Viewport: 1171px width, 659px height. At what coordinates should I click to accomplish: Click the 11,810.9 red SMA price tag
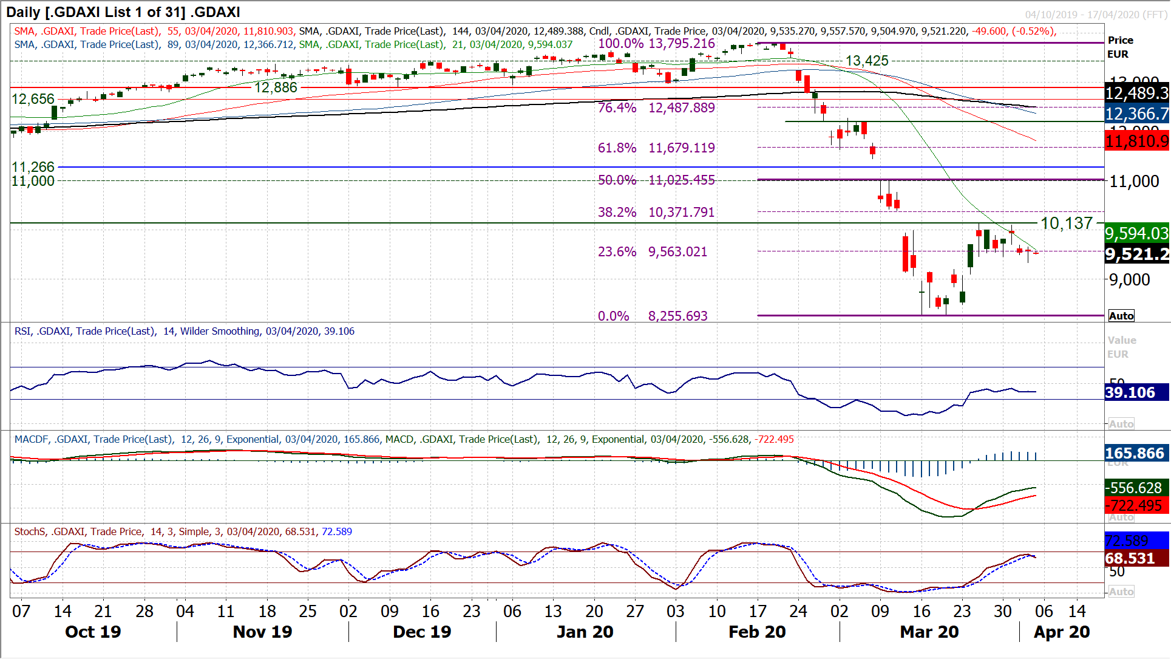(1136, 142)
